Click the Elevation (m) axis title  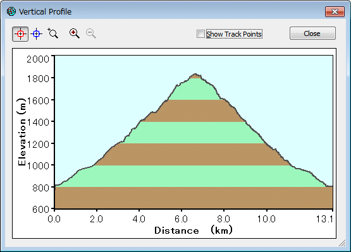[x=22, y=132]
